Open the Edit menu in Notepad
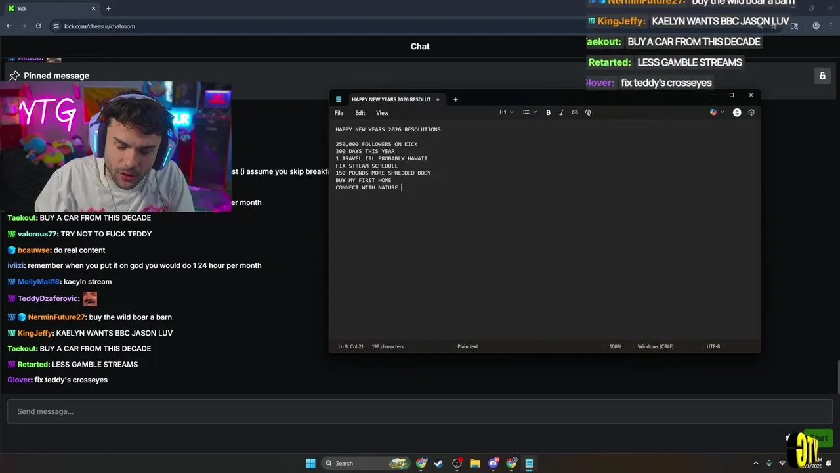 pos(360,113)
